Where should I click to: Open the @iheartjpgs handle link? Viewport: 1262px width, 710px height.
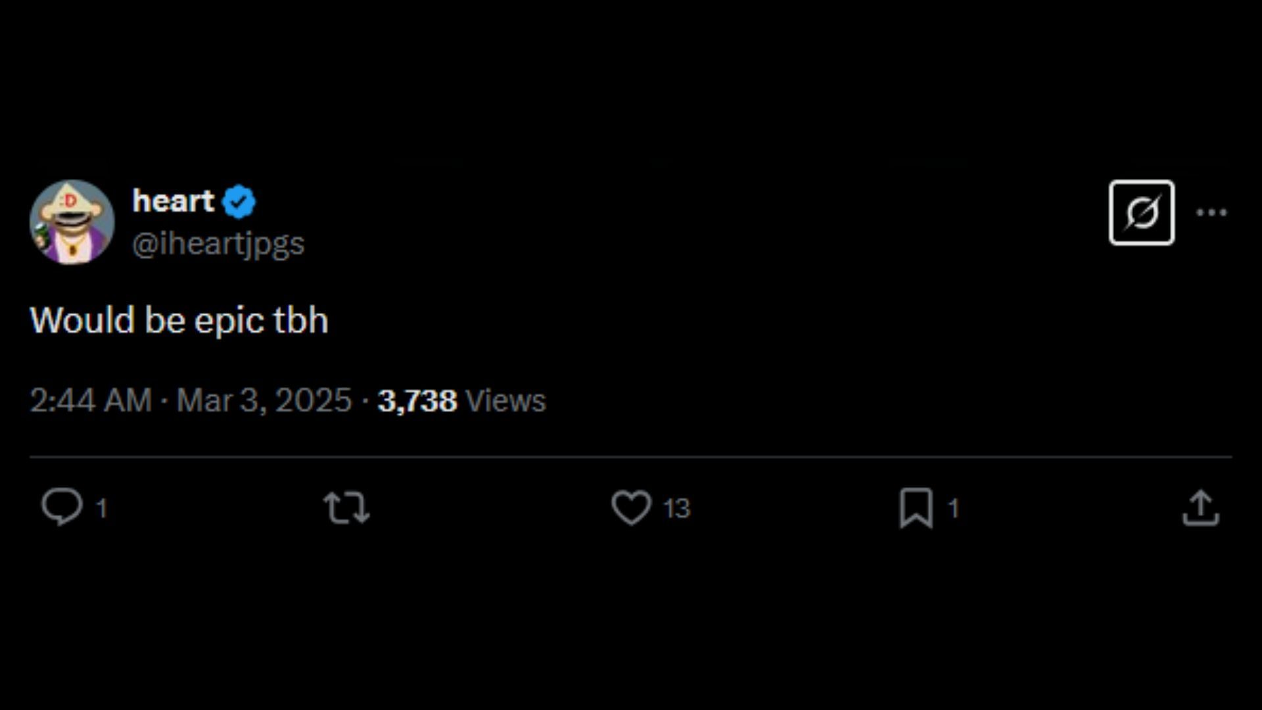[218, 244]
